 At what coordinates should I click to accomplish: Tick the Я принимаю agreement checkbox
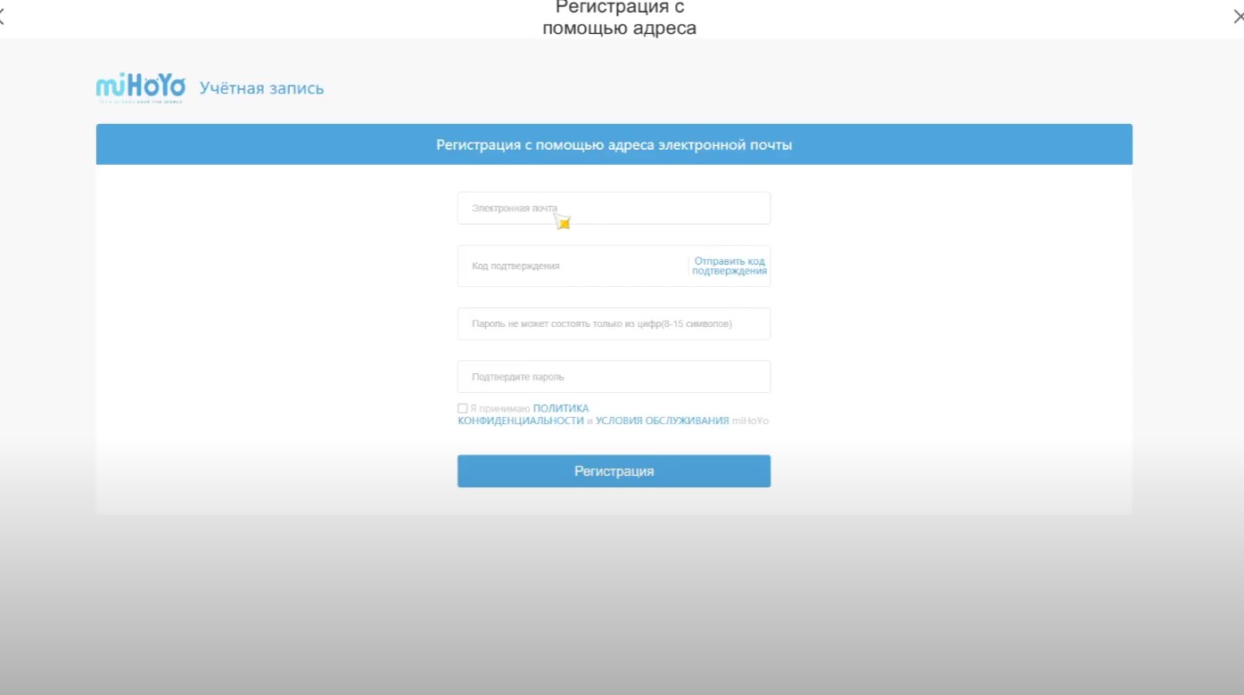pos(463,409)
